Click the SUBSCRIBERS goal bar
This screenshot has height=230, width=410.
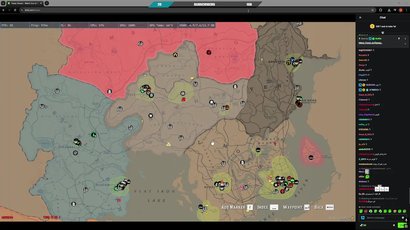204,4
